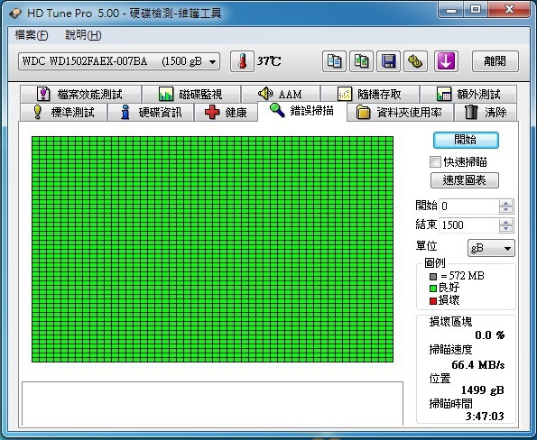
Task: Switch to the 硬碟資訊 info tab
Action: [x=151, y=112]
